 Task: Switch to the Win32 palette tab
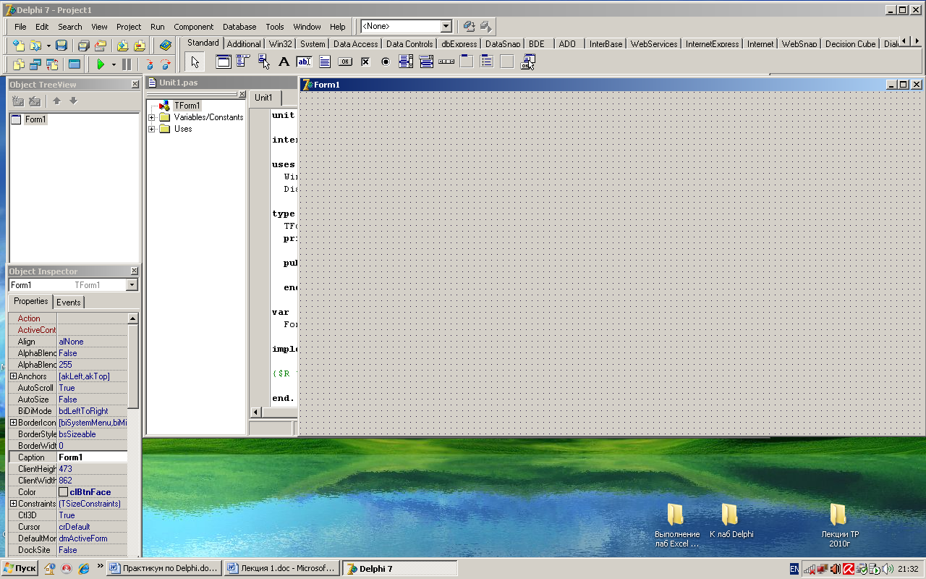[x=281, y=44]
